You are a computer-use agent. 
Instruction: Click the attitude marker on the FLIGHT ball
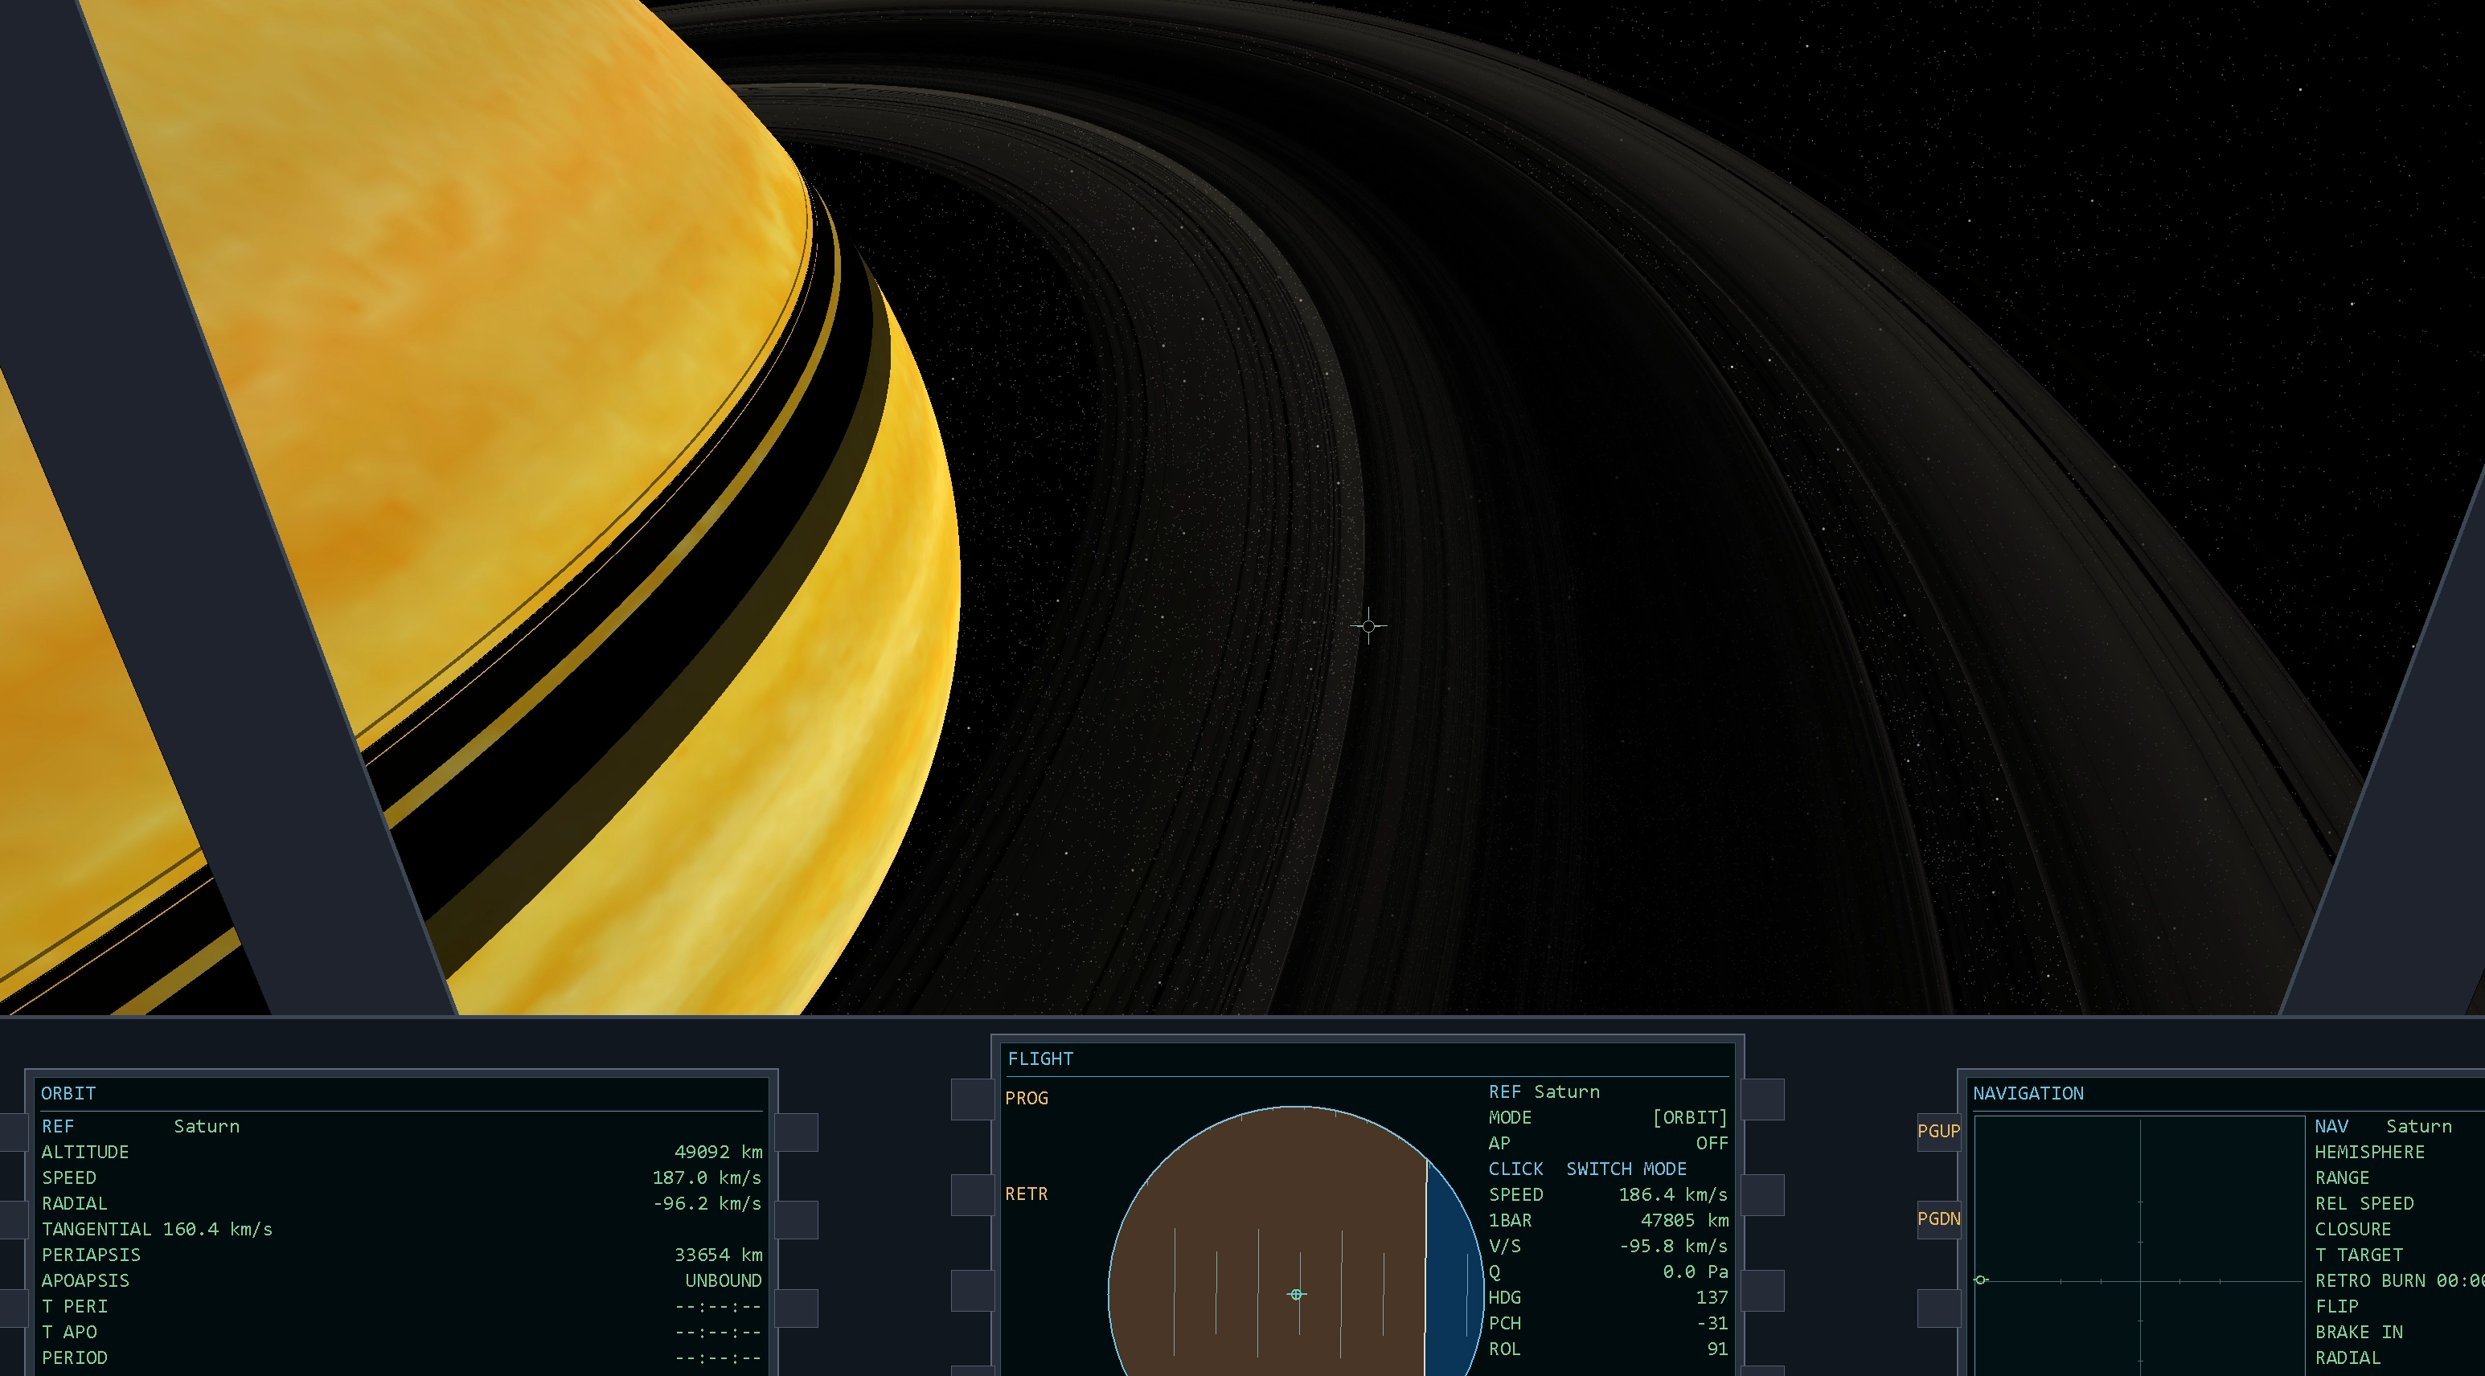click(1297, 1294)
